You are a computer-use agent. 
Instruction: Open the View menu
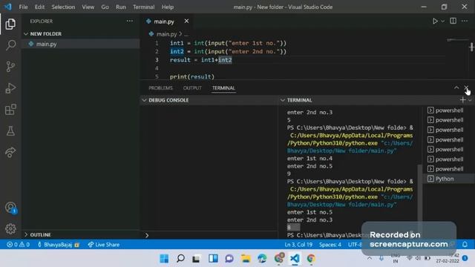pyautogui.click(x=88, y=7)
